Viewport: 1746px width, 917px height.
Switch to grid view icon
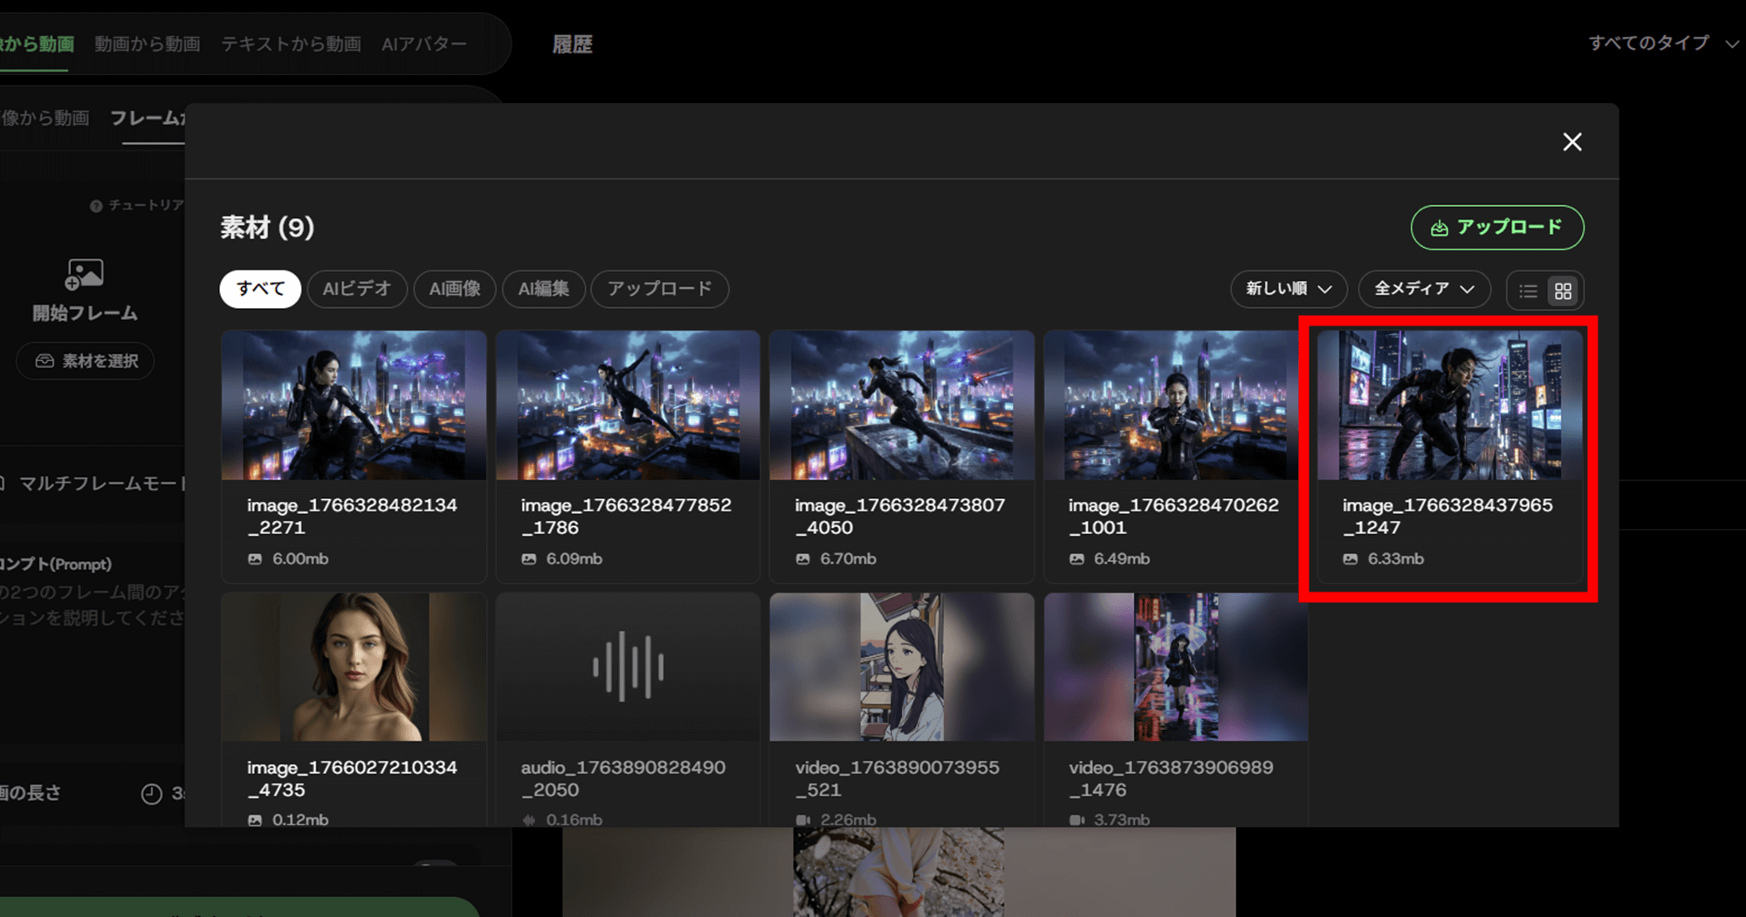(1563, 291)
